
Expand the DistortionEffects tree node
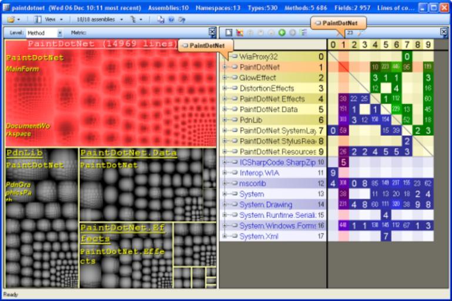click(225, 88)
